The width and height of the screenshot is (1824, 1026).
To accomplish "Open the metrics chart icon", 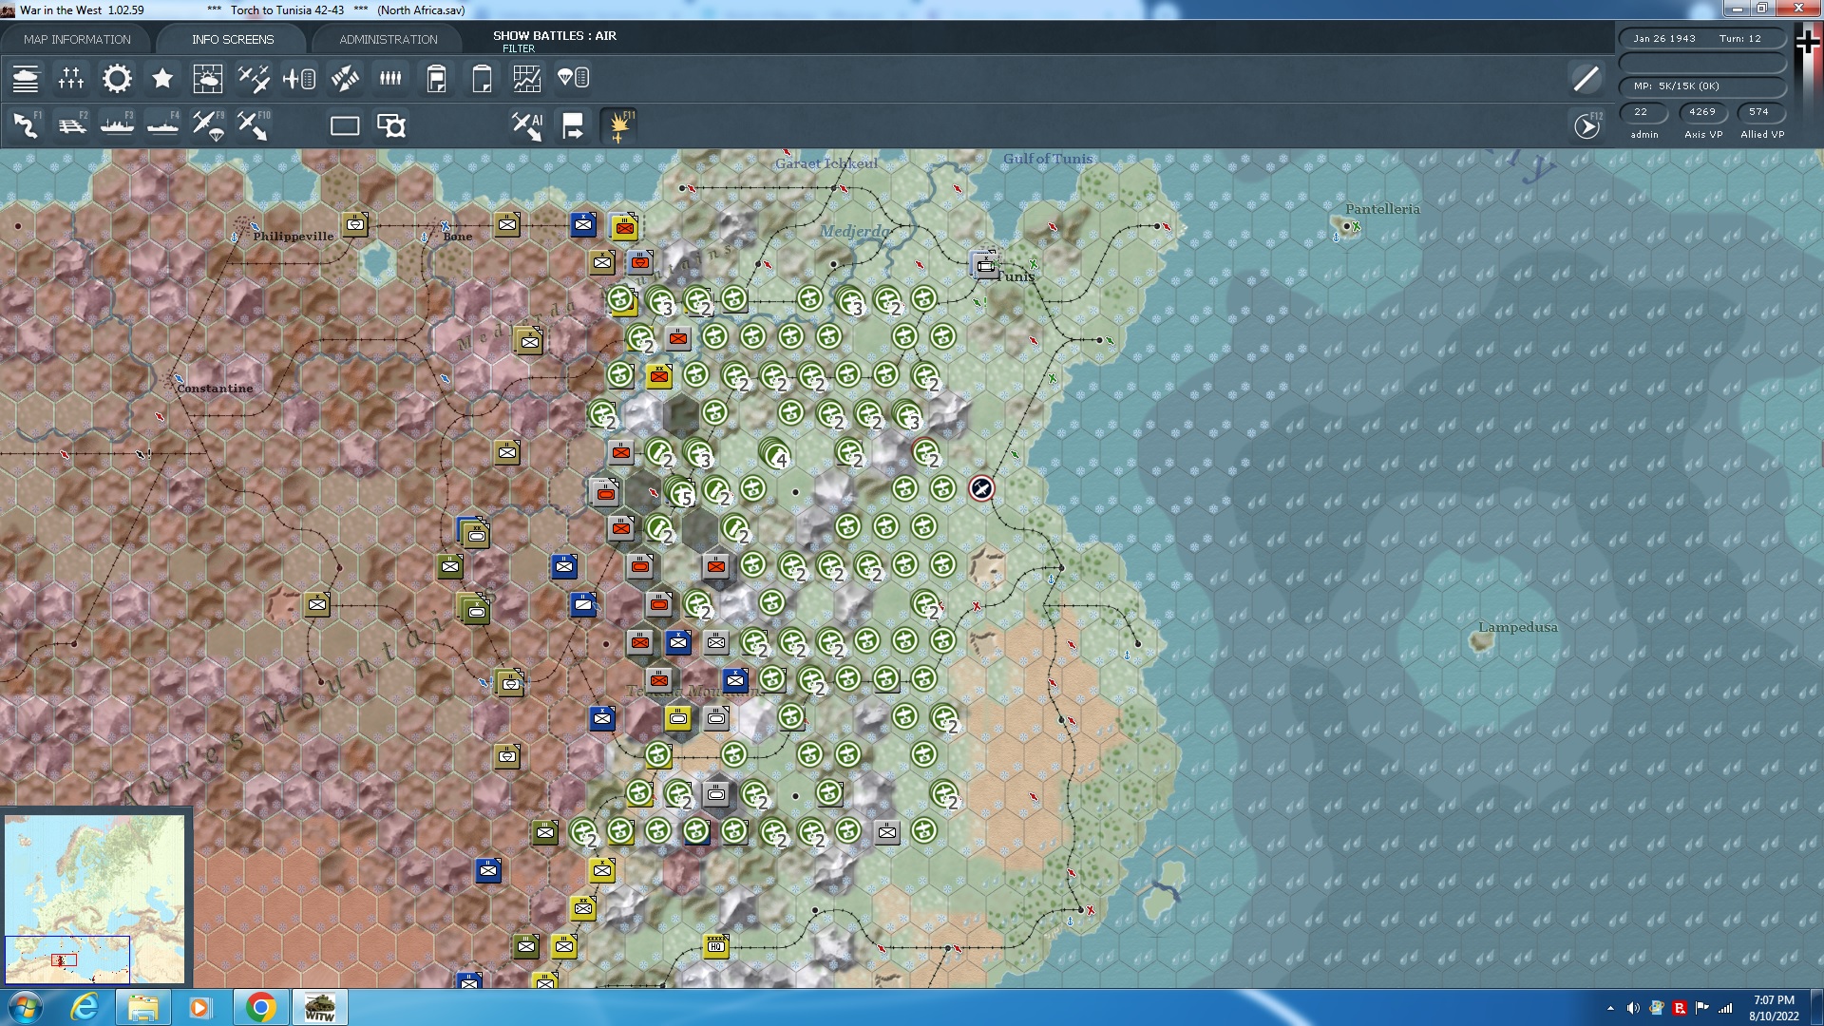I will [527, 78].
